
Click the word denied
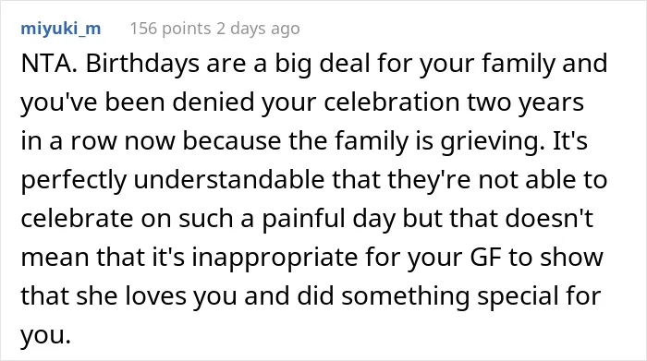(213, 102)
